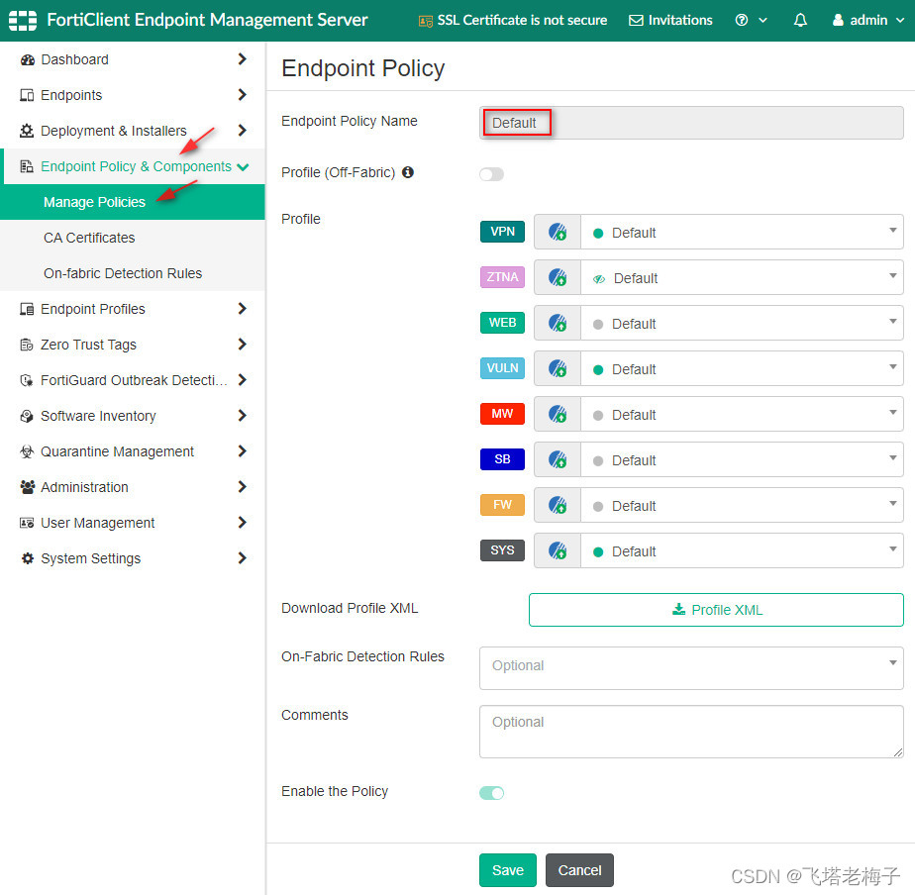
Task: Open the SB profile dropdown
Action: (742, 459)
